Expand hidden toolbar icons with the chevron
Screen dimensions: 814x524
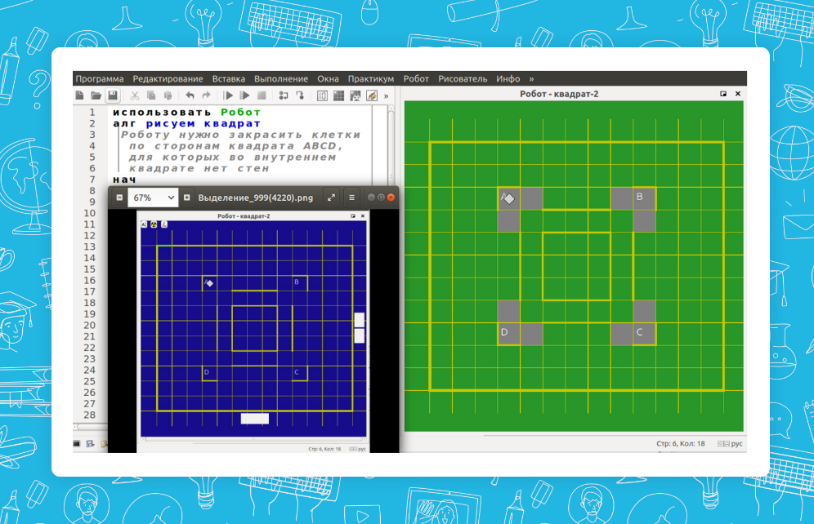click(386, 95)
